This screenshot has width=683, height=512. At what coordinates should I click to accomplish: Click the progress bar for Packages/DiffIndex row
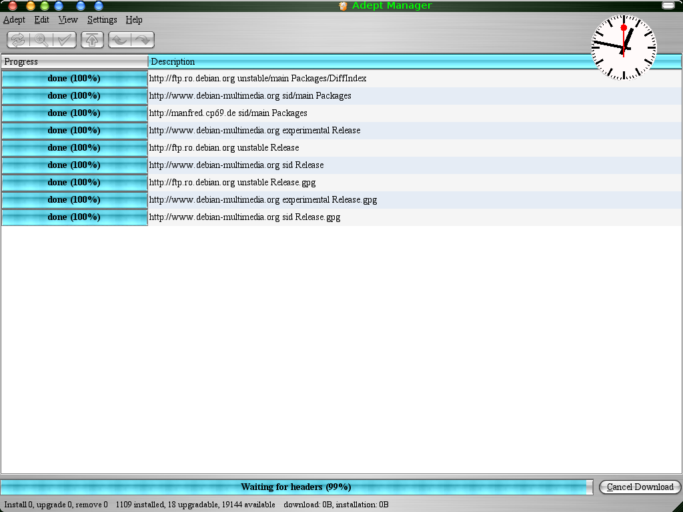(x=75, y=79)
